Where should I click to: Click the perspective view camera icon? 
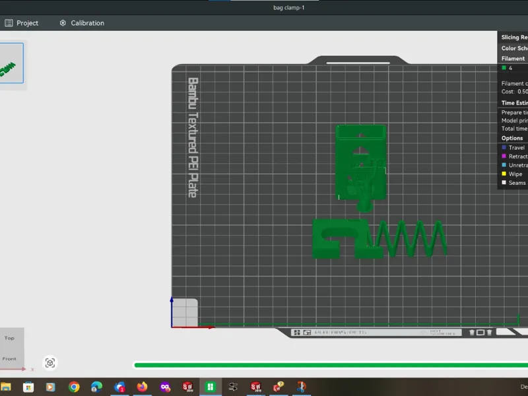coord(50,363)
